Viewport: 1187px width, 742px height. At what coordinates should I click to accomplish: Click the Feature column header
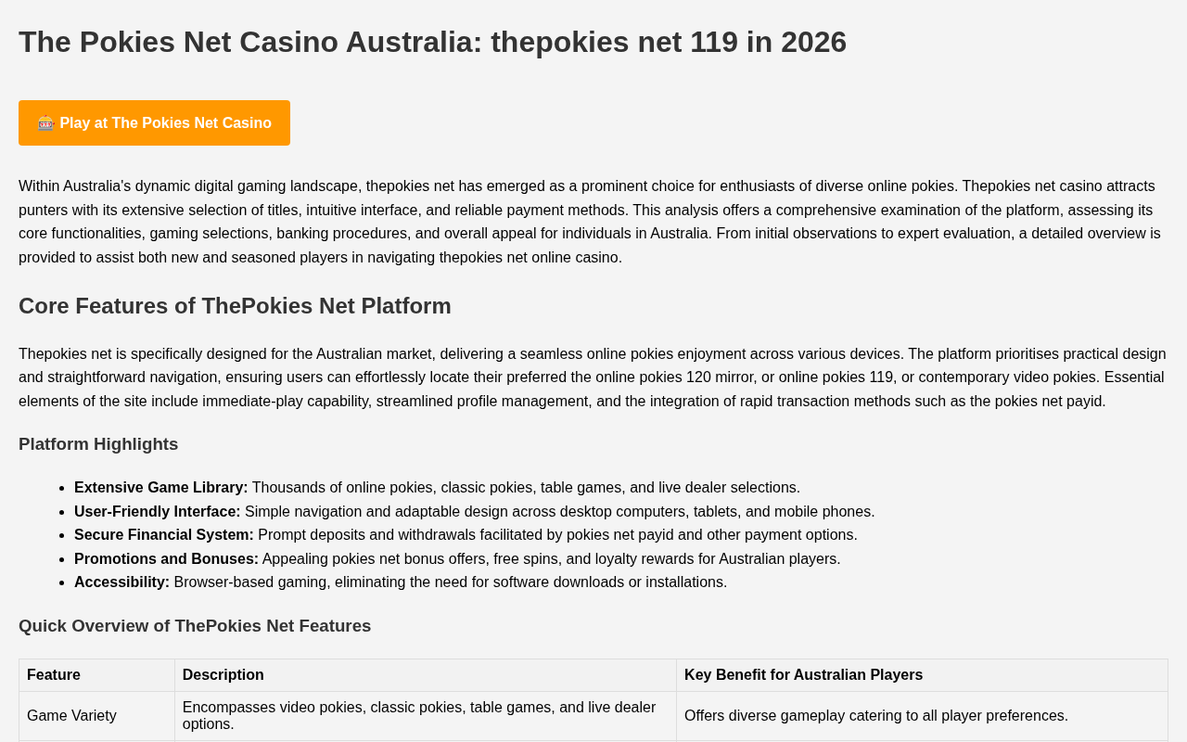pyautogui.click(x=54, y=675)
